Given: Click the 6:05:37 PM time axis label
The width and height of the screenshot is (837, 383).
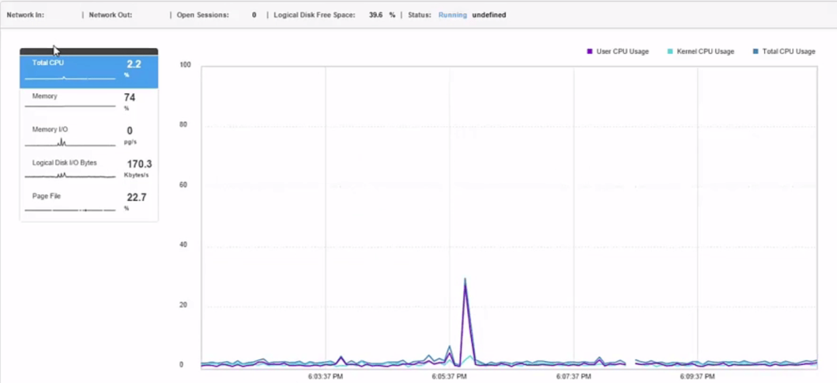Looking at the screenshot, I should [449, 377].
